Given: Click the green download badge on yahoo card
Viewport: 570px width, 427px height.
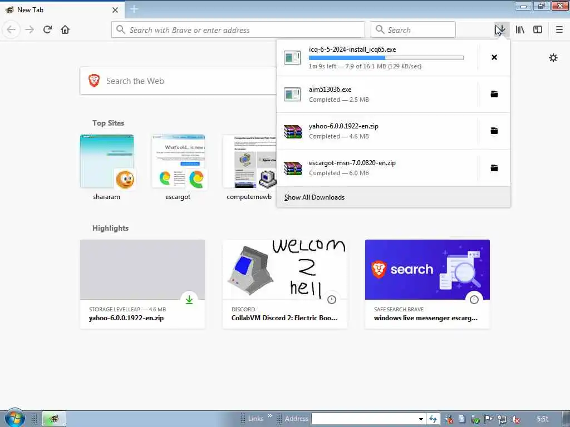Looking at the screenshot, I should click(189, 300).
